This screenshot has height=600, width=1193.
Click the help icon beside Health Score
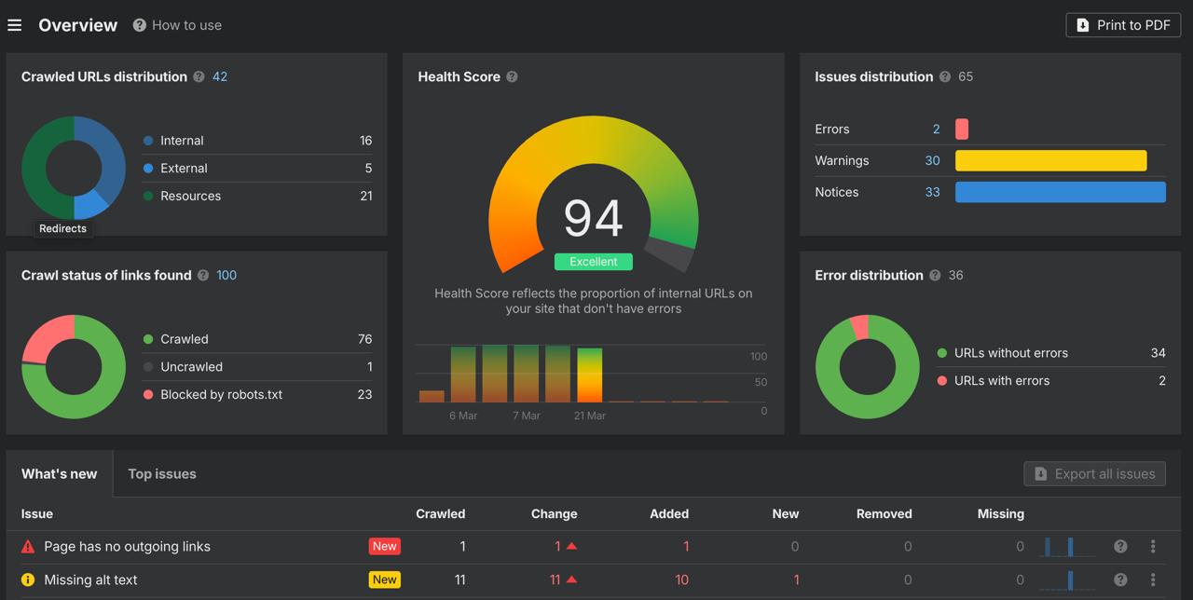[512, 77]
